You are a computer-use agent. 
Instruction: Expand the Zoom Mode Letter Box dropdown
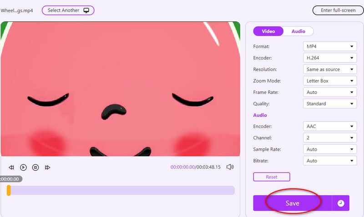(x=330, y=81)
